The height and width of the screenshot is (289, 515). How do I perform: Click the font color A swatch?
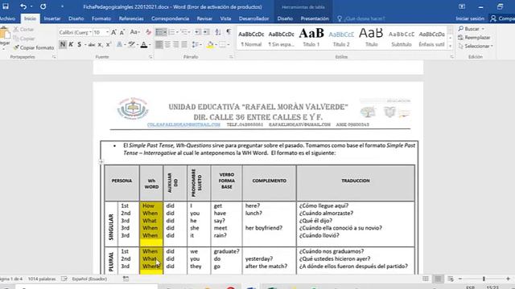coord(143,45)
